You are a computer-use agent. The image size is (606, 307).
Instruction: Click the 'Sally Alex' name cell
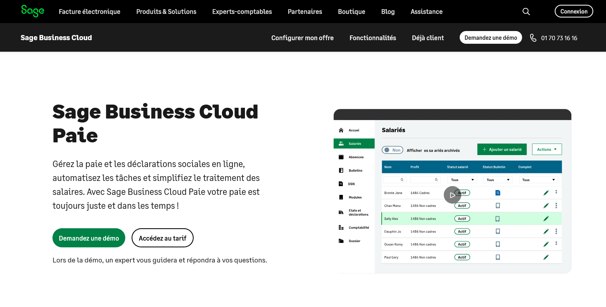(391, 219)
